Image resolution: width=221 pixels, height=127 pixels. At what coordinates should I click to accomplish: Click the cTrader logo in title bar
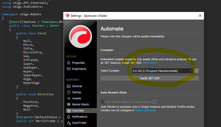point(67,16)
